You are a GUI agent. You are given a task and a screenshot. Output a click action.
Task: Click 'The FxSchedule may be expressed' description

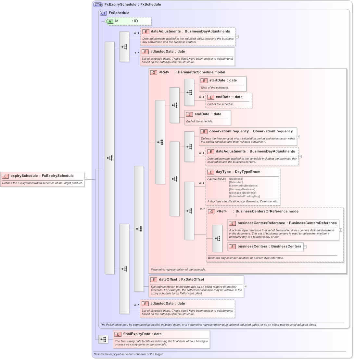tap(208, 325)
